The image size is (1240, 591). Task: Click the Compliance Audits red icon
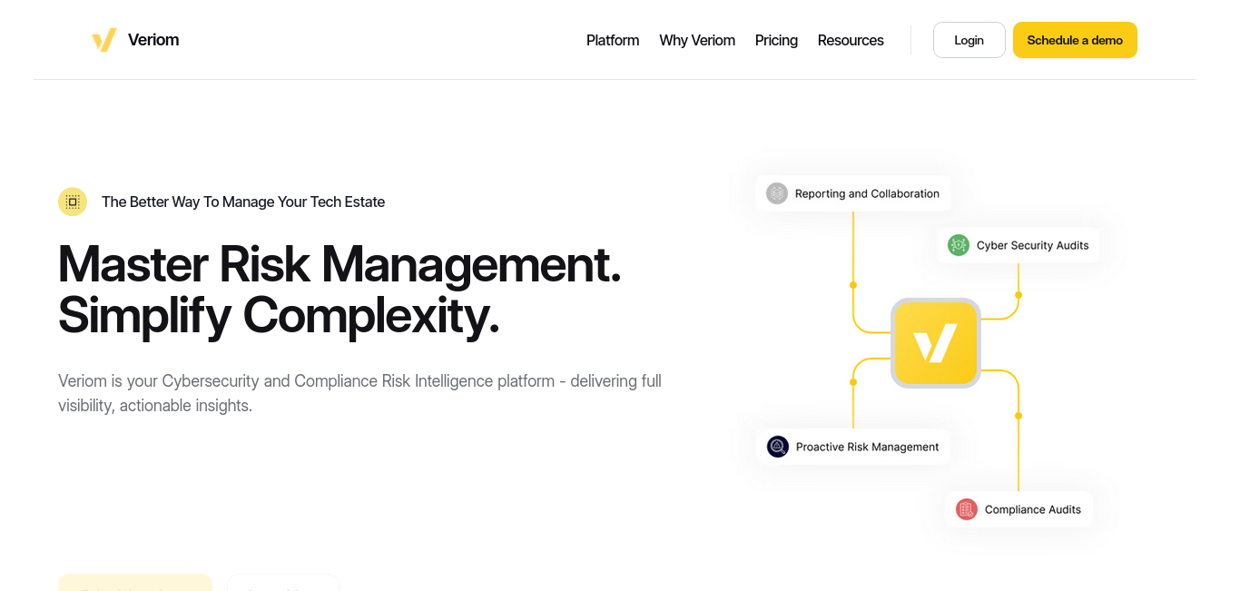(967, 509)
